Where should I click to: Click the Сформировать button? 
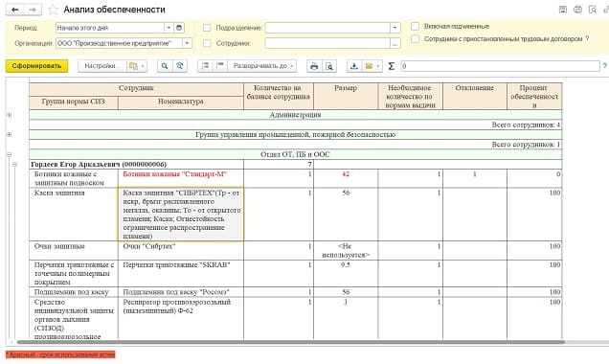[x=37, y=66]
